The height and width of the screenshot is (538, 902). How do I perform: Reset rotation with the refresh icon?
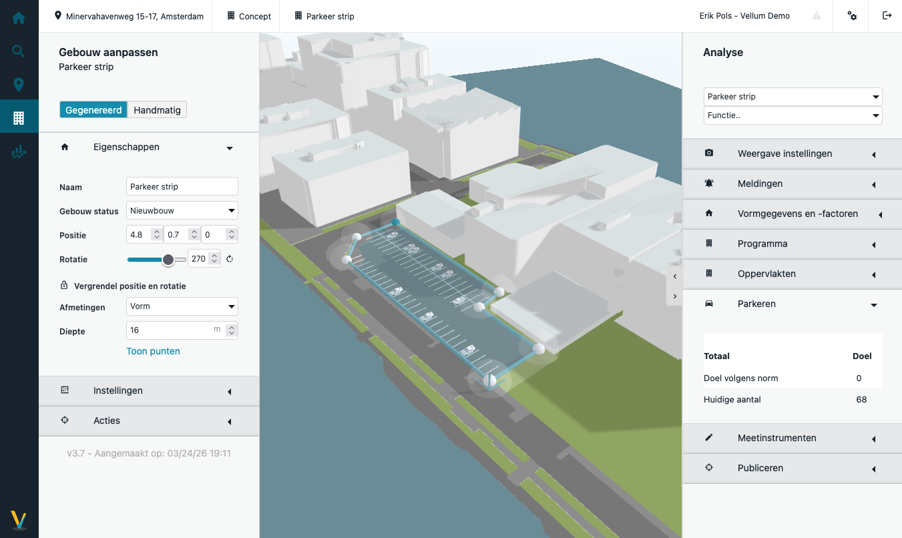[x=230, y=259]
